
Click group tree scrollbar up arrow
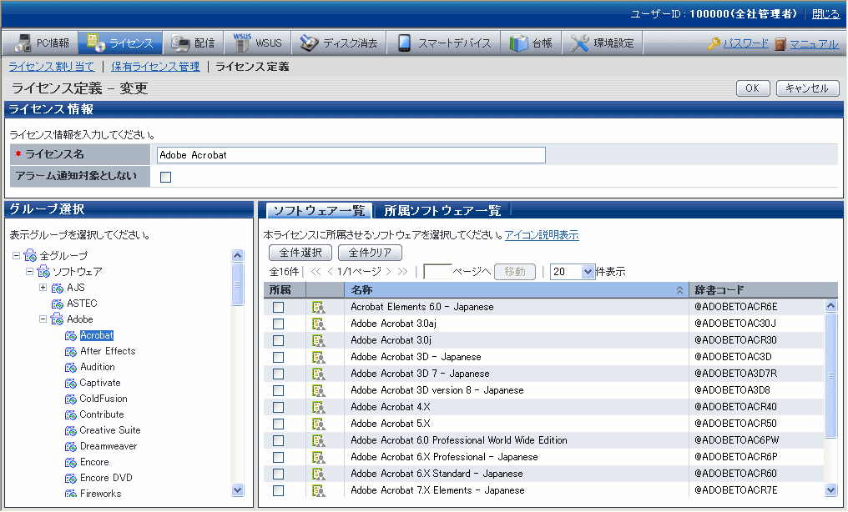[237, 255]
